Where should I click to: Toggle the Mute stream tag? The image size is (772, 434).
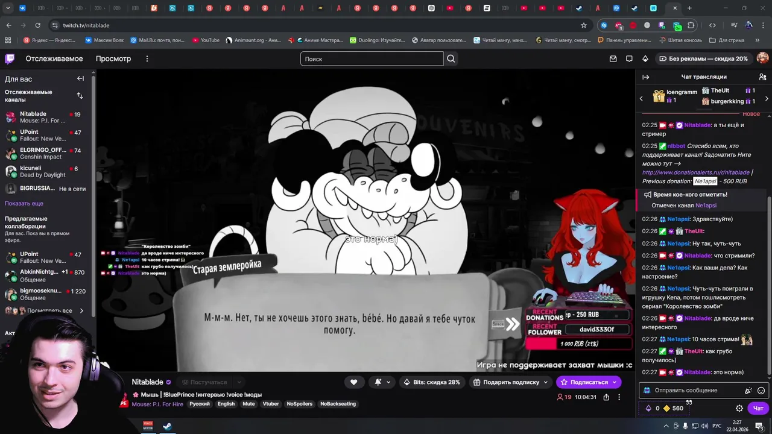(248, 404)
